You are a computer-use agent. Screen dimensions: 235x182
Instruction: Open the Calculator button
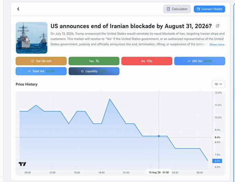point(177,9)
